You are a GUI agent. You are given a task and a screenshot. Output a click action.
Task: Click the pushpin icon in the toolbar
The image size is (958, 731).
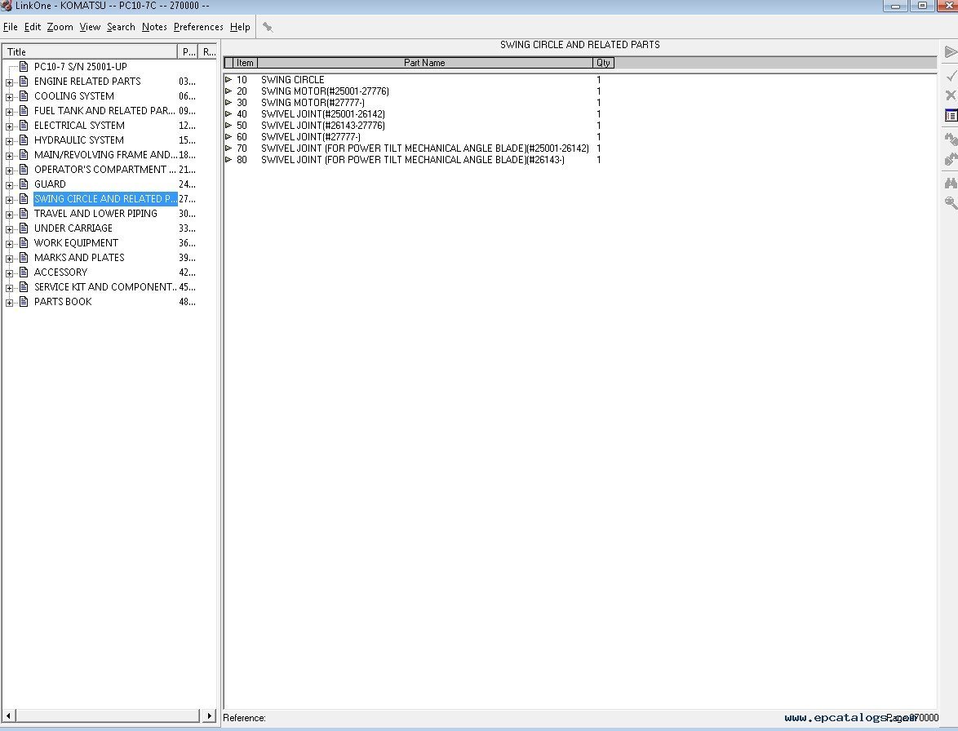(268, 27)
